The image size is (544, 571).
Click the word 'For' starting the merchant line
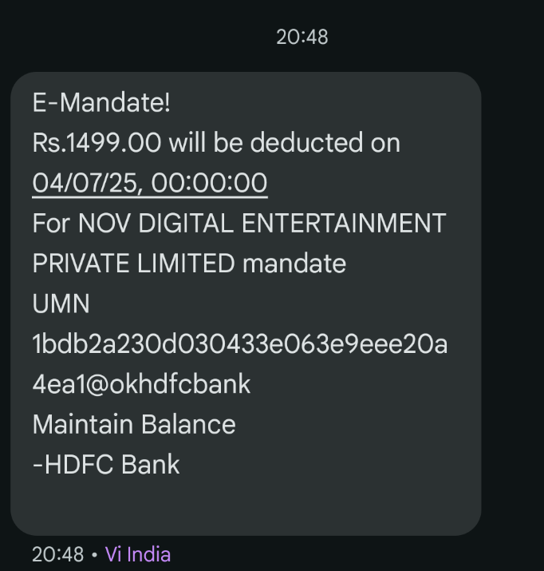[51, 224]
